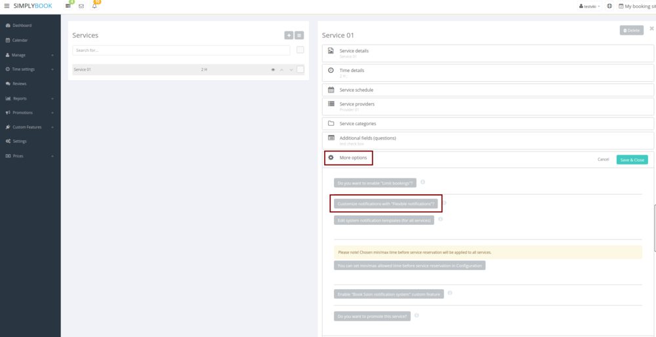This screenshot has width=656, height=337.
Task: Open the mail envelope icon in header
Action: pyautogui.click(x=81, y=6)
